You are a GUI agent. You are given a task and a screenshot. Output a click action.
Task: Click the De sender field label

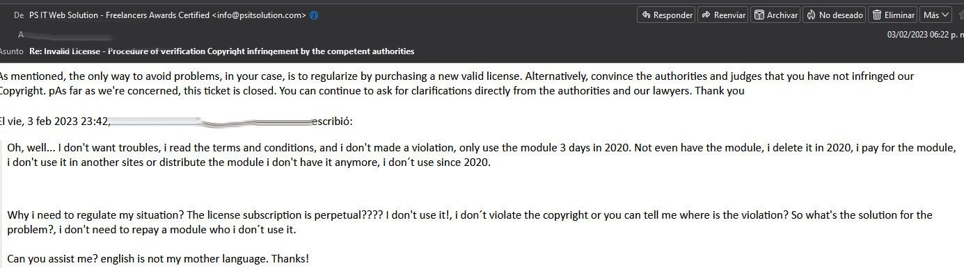(x=19, y=15)
